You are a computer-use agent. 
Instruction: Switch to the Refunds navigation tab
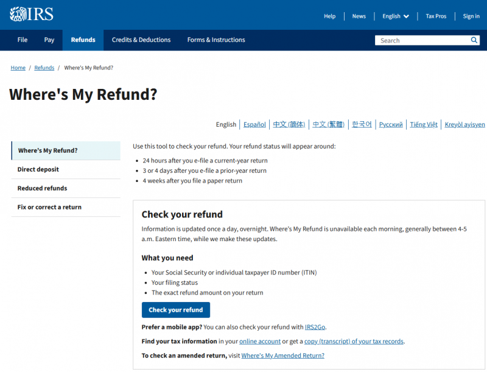tap(83, 40)
